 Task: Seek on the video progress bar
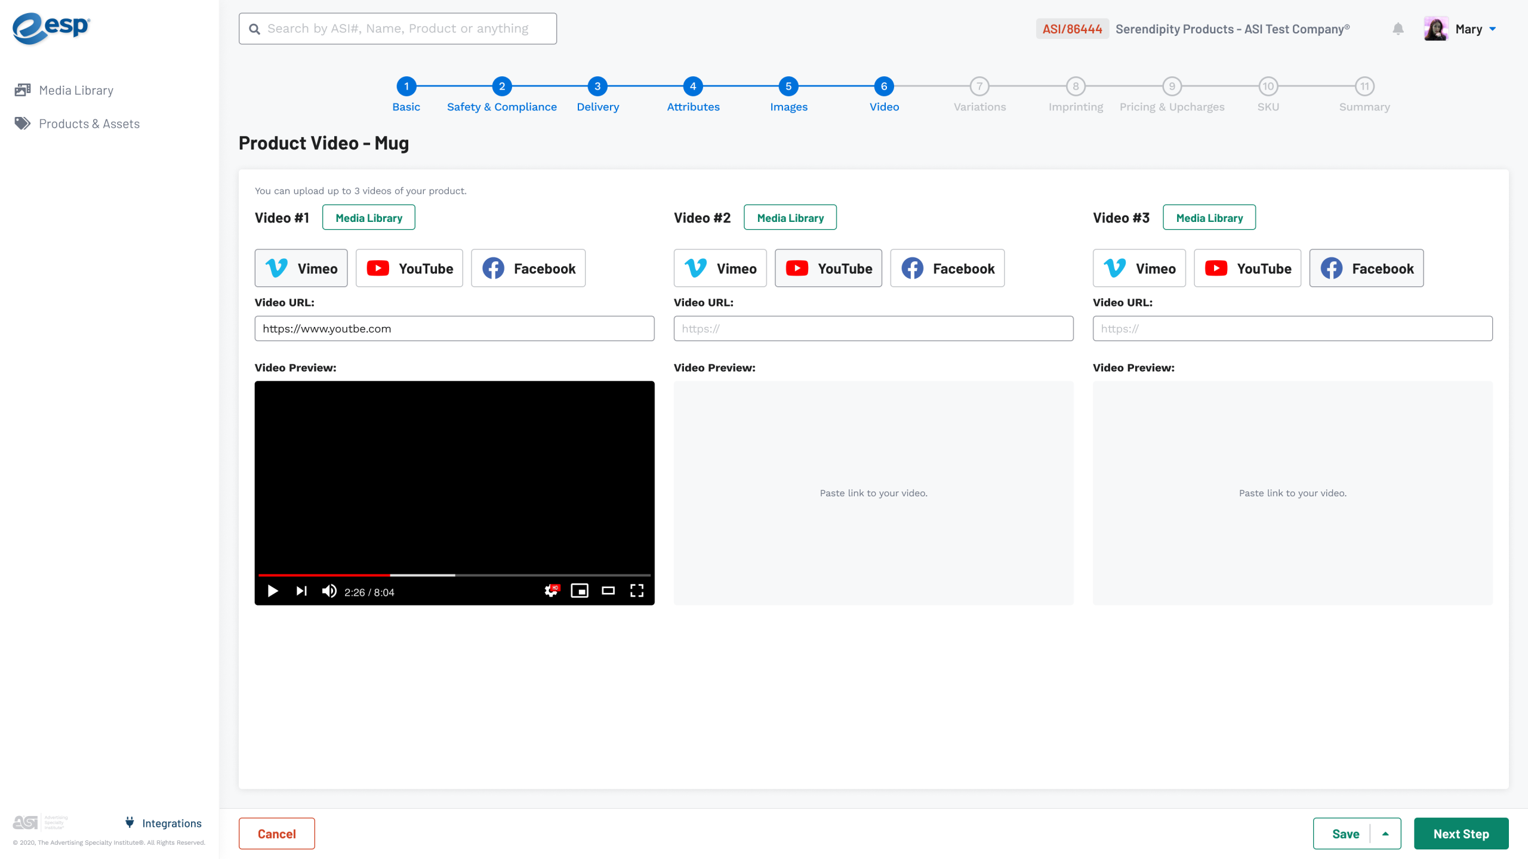point(454,575)
